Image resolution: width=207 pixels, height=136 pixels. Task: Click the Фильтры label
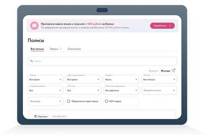coord(166,71)
